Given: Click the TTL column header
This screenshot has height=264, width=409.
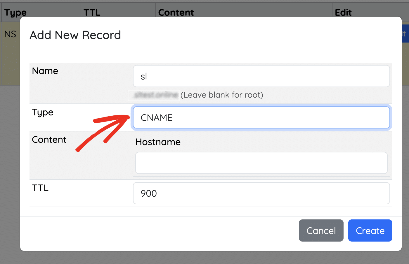Looking at the screenshot, I should click(x=92, y=12).
